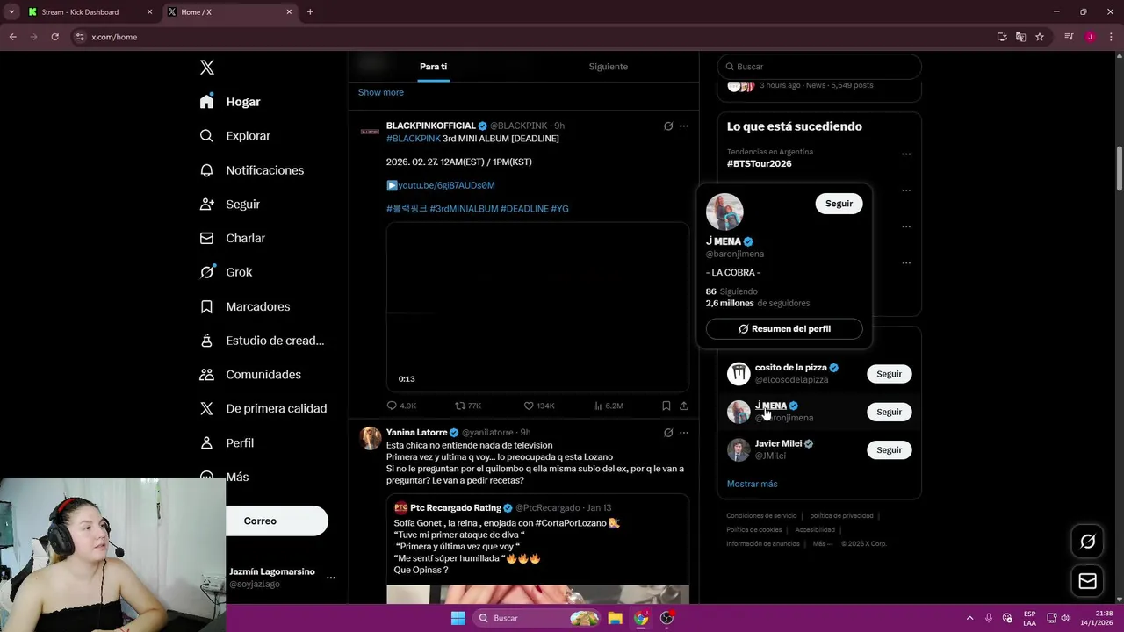
Task: Click the X logo in sidebar
Action: pyautogui.click(x=207, y=68)
